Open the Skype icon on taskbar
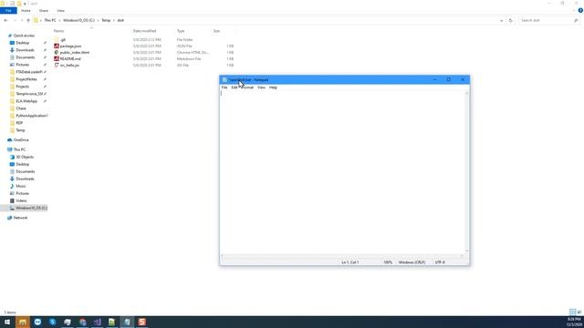This screenshot has height=328, width=584. (x=53, y=322)
